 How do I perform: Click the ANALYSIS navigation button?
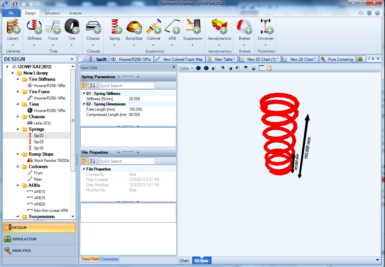click(x=39, y=251)
